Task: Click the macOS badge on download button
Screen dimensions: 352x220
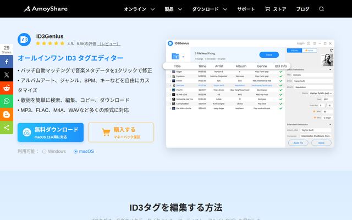Action: coord(27,133)
